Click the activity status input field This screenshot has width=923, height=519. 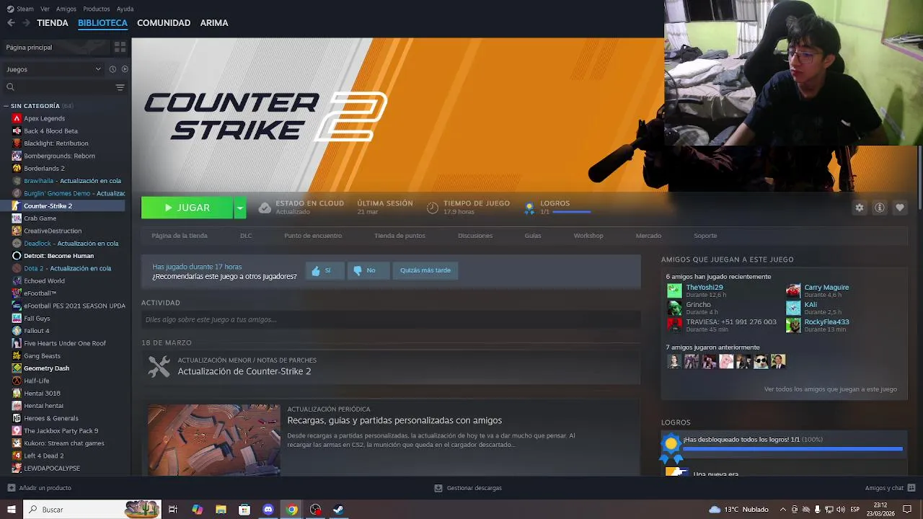point(391,319)
